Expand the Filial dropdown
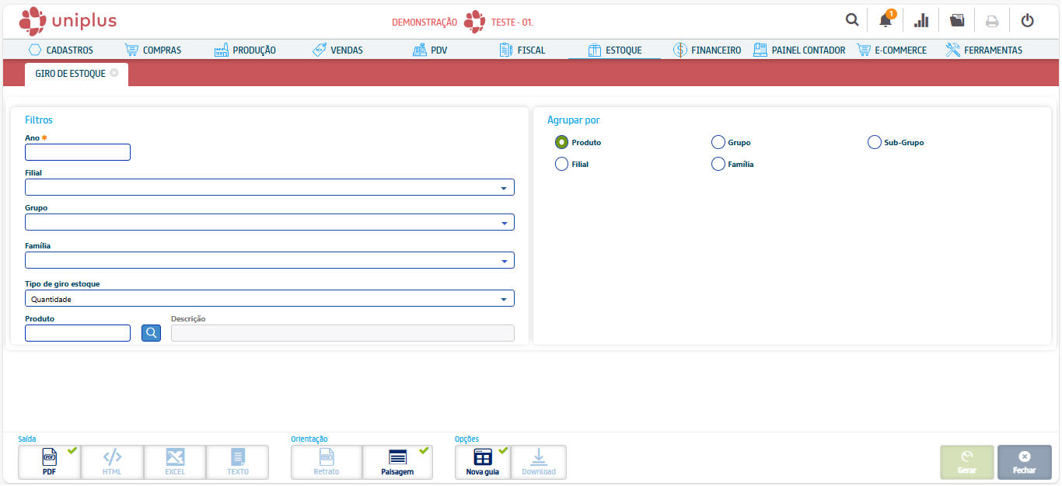This screenshot has height=486, width=1062. [504, 188]
